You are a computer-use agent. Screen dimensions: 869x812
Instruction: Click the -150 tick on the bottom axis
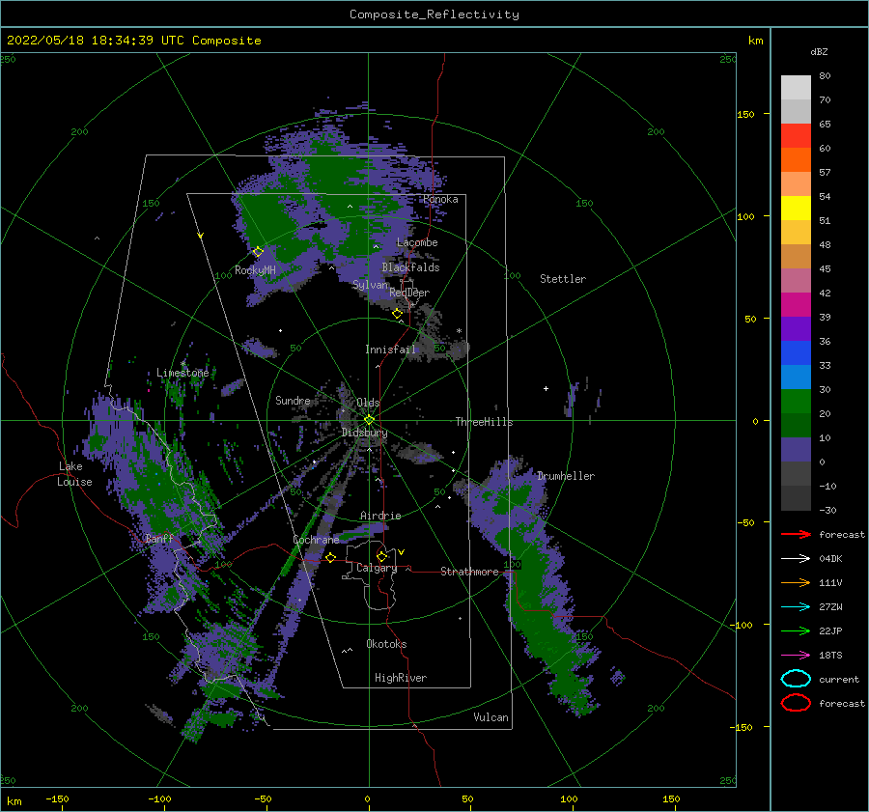(57, 798)
